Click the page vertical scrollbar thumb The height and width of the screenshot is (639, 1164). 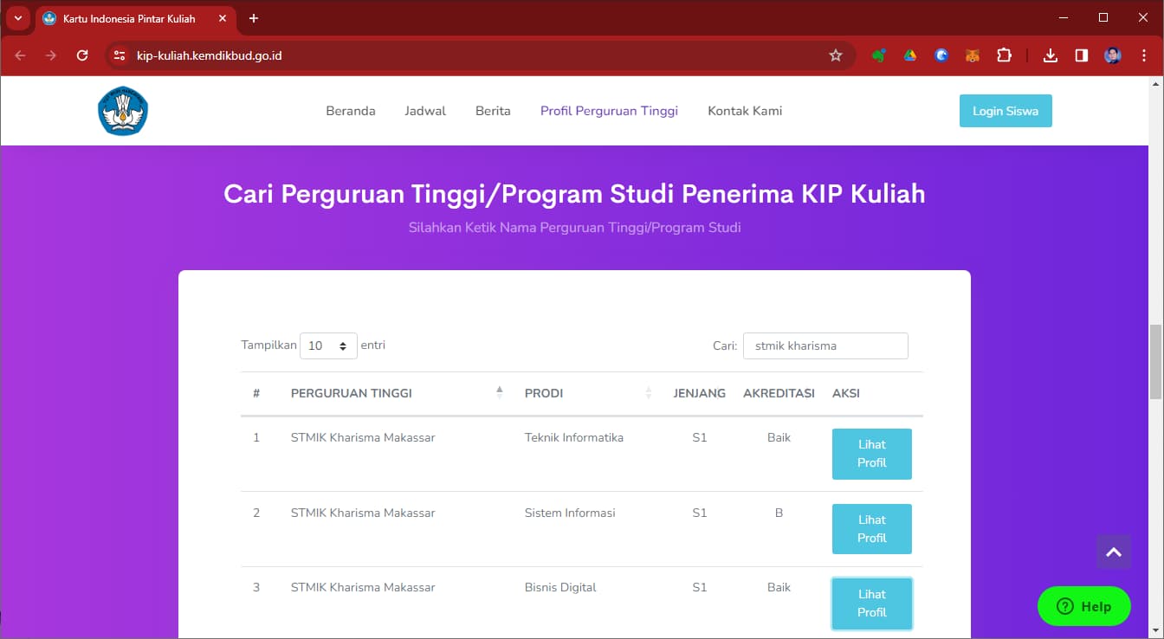[1156, 362]
